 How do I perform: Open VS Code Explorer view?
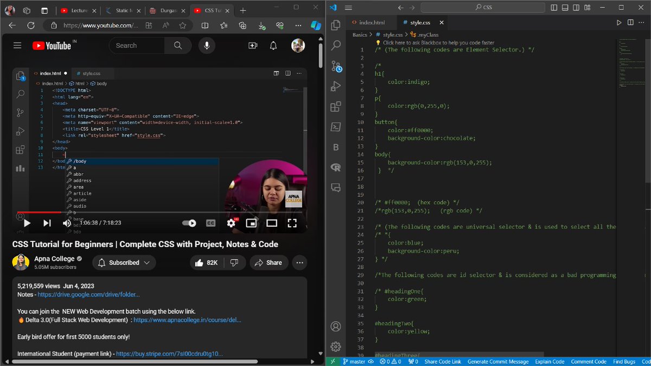point(336,25)
